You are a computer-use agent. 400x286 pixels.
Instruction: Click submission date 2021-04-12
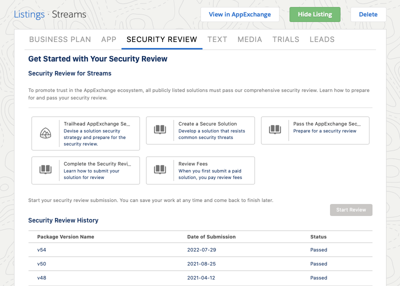[x=201, y=278]
